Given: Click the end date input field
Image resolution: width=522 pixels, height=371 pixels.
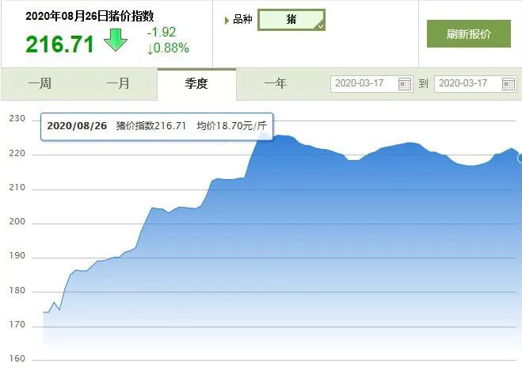Looking at the screenshot, I should (467, 83).
